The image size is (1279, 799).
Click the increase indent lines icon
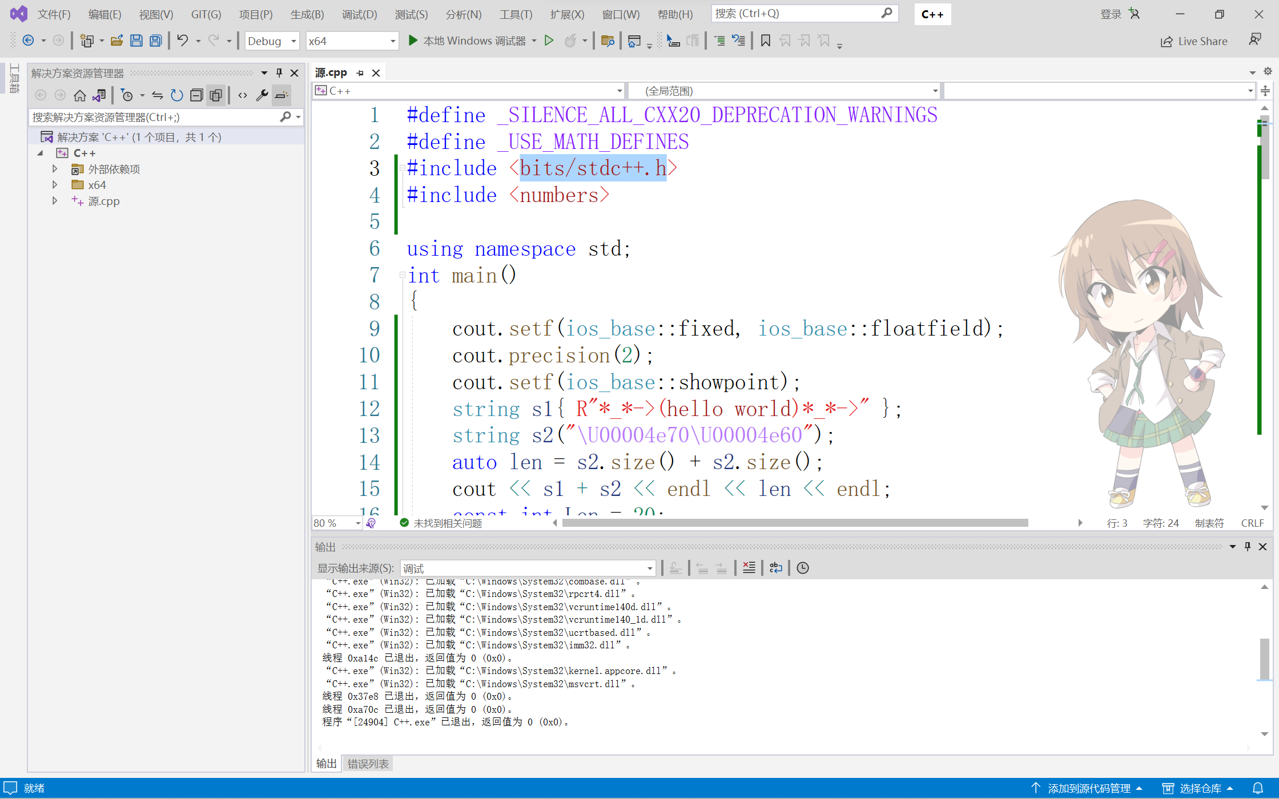pyautogui.click(x=719, y=41)
